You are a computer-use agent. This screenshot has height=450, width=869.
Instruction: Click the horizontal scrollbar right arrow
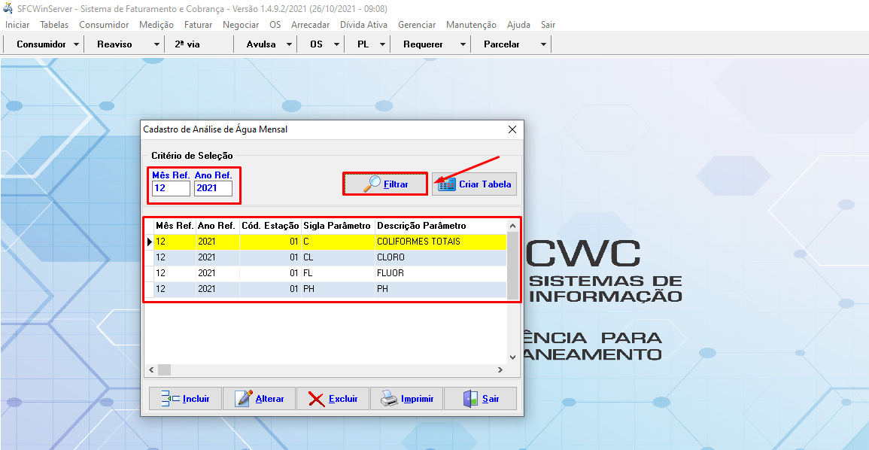pos(500,370)
